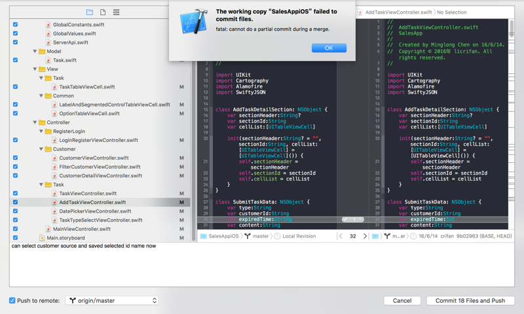The width and height of the screenshot is (524, 314).
Task: Uncheck OptionTableViewCell.swift checkbox
Action: point(15,113)
